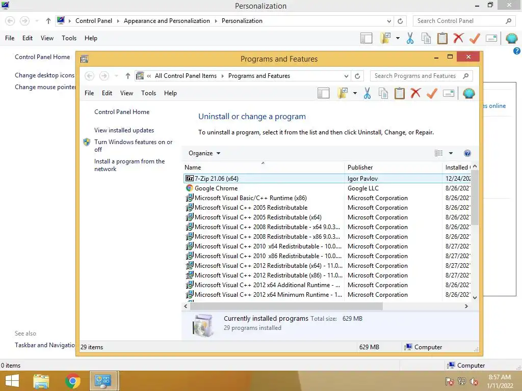Open the View menu in Programs and Features

[x=126, y=93]
